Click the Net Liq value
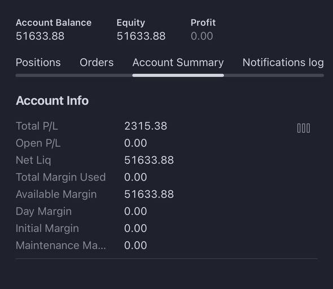 coord(149,160)
